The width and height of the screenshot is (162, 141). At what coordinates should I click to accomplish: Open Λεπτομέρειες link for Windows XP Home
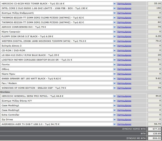[124, 88]
